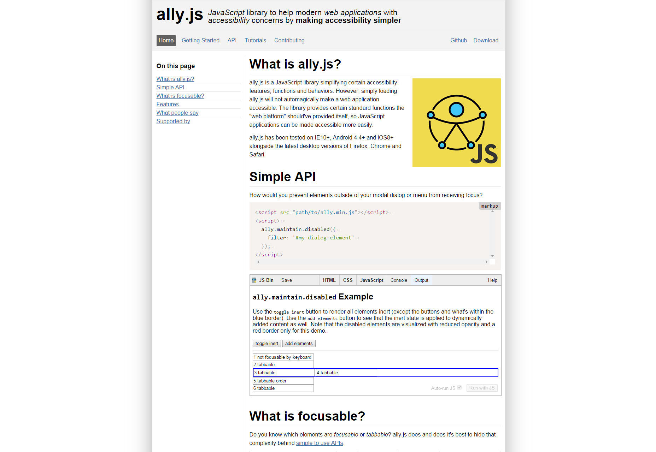
Task: Jump to 'What is ally.js?' section
Action: coord(175,79)
